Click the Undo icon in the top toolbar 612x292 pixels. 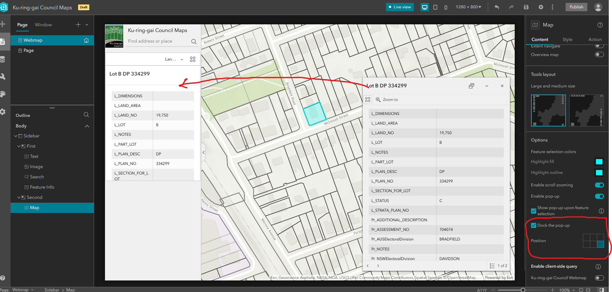pos(496,7)
